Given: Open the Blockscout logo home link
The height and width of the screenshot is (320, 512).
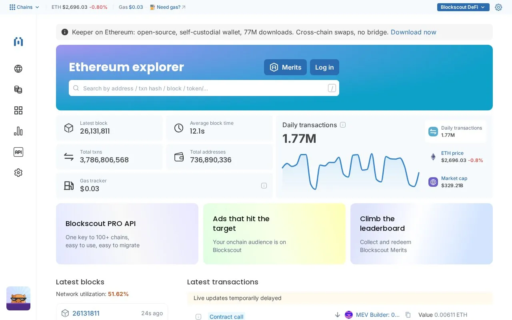Looking at the screenshot, I should (x=18, y=42).
